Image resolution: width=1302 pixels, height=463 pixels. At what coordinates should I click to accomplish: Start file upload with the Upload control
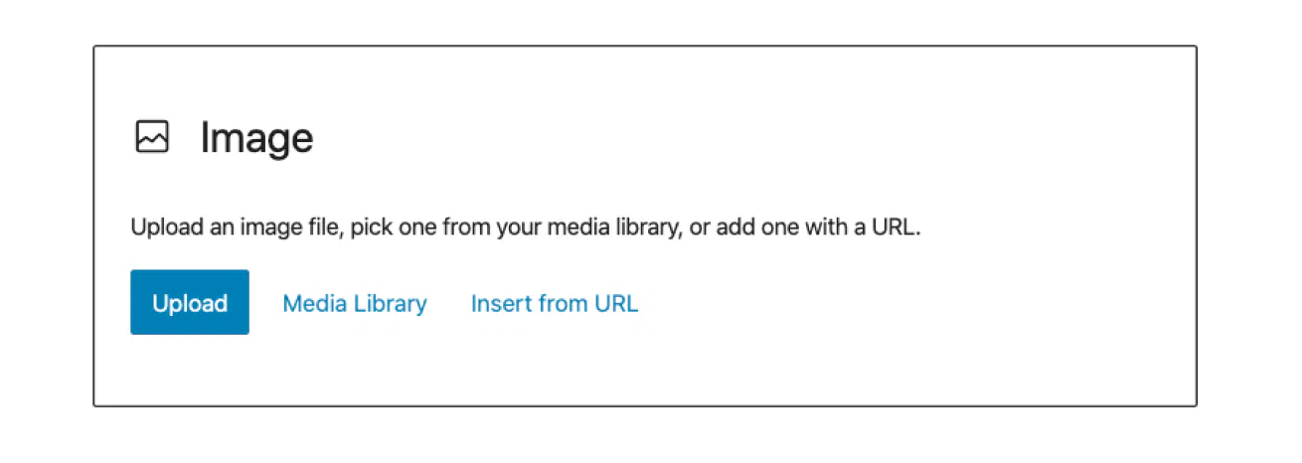(190, 302)
